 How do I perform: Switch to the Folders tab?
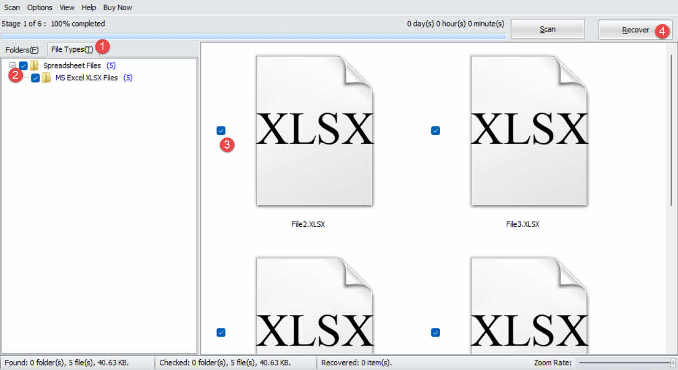(22, 50)
